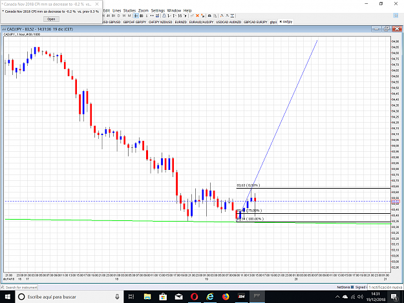Open the Edit menu
This screenshot has height=303, width=404.
(x=107, y=10)
